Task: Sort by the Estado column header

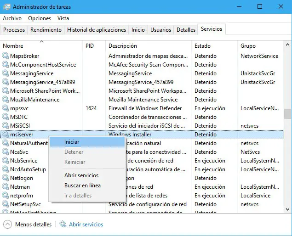Action: coord(214,46)
